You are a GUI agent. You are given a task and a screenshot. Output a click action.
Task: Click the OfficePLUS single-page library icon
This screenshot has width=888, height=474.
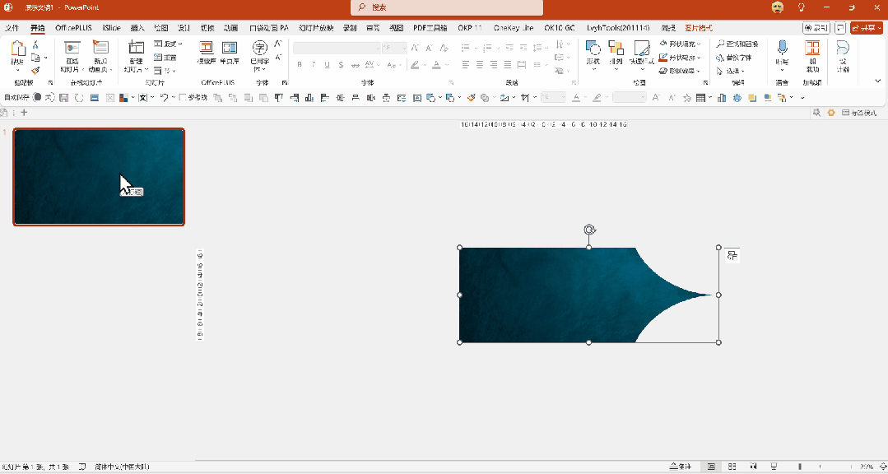click(230, 48)
